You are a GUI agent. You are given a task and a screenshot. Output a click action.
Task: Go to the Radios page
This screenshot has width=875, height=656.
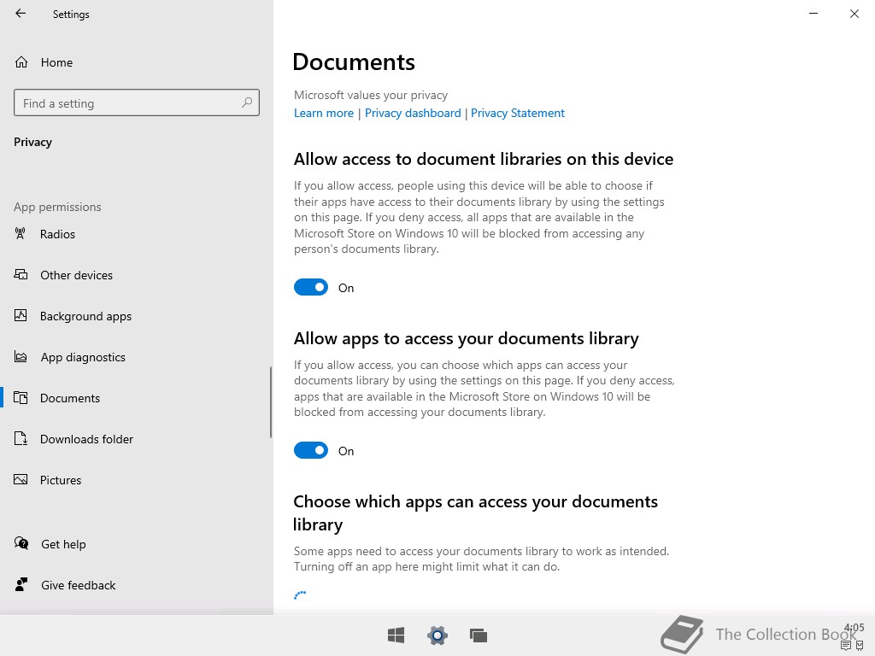57,234
